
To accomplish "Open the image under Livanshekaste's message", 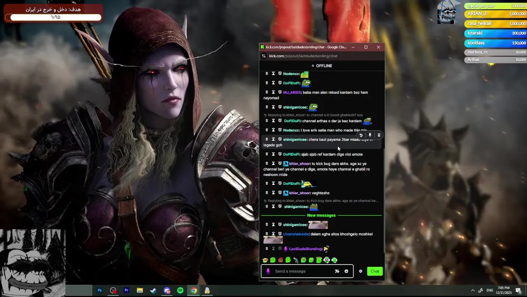I will click(x=273, y=240).
